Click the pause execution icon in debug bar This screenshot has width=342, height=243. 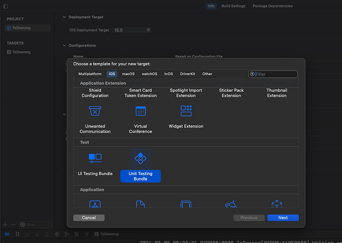(18, 234)
